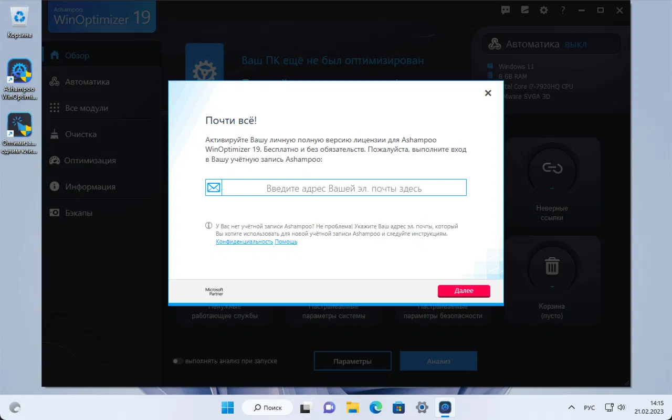Open the feedback chat icon in title bar
The image size is (672, 420).
[506, 10]
